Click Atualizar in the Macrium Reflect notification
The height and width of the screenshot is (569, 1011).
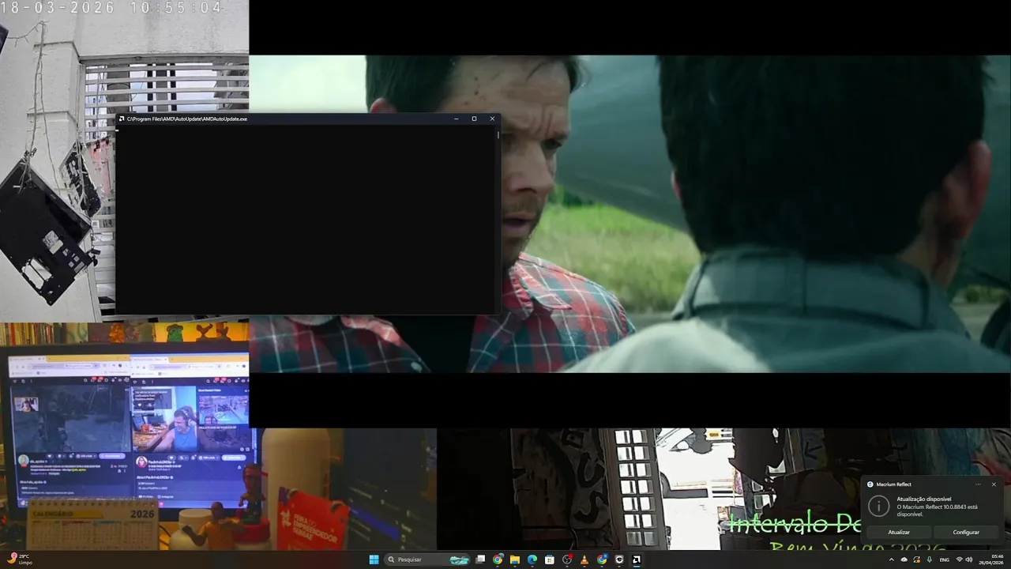(899, 532)
